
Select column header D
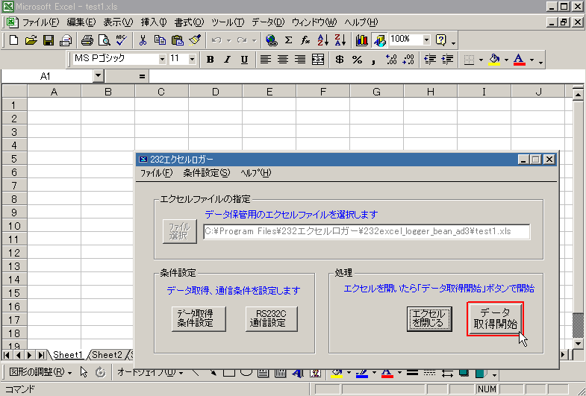(x=215, y=92)
